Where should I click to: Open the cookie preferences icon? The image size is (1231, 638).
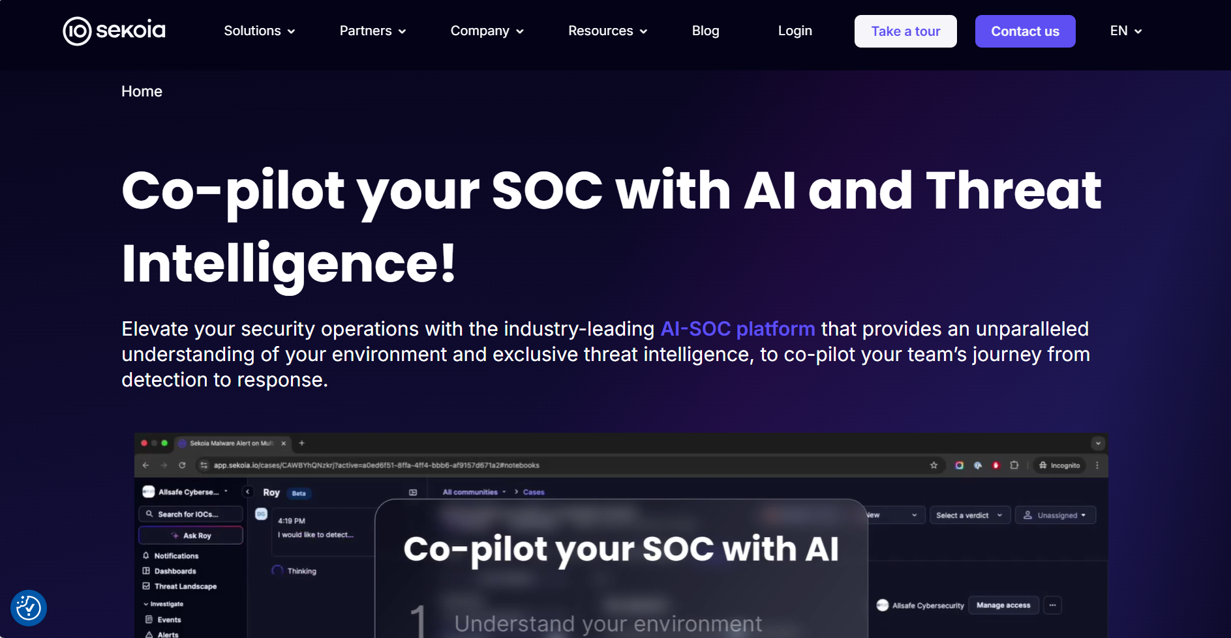[29, 608]
